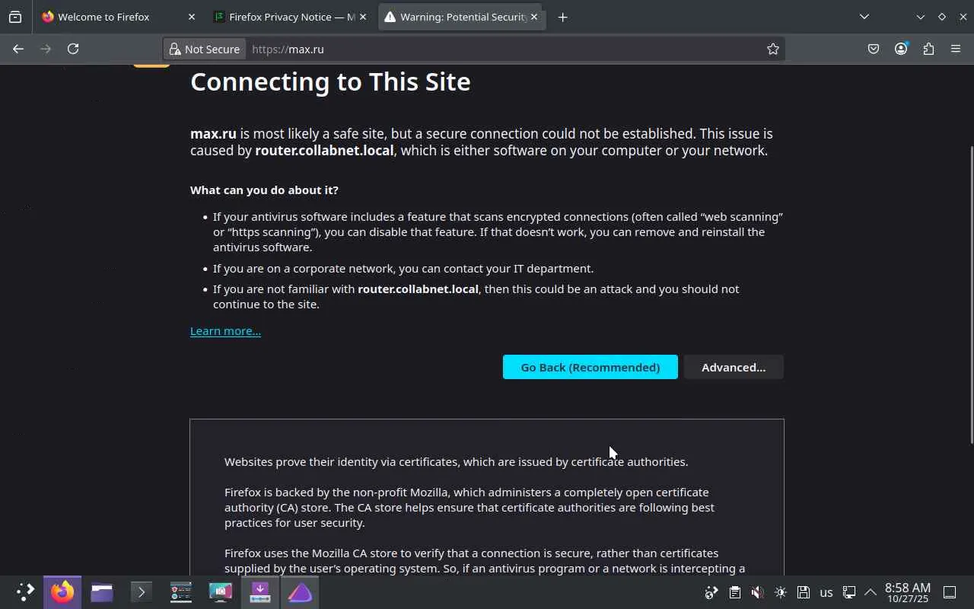Reload the current page
The image size is (974, 609).
click(x=73, y=49)
